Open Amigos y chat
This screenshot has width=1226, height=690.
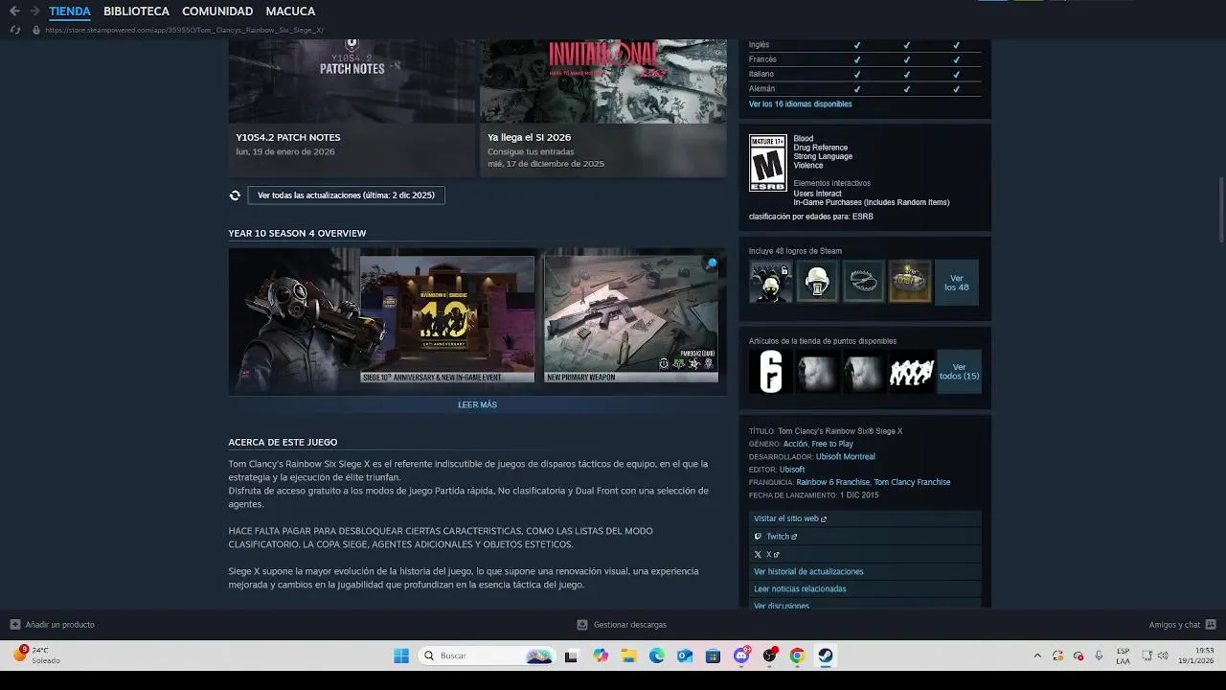click(1174, 625)
